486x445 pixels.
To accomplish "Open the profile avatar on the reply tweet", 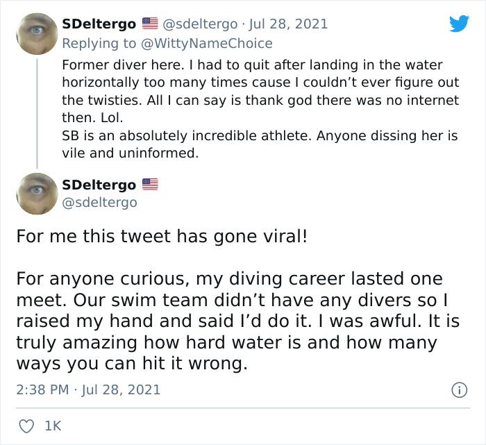I will tap(36, 33).
